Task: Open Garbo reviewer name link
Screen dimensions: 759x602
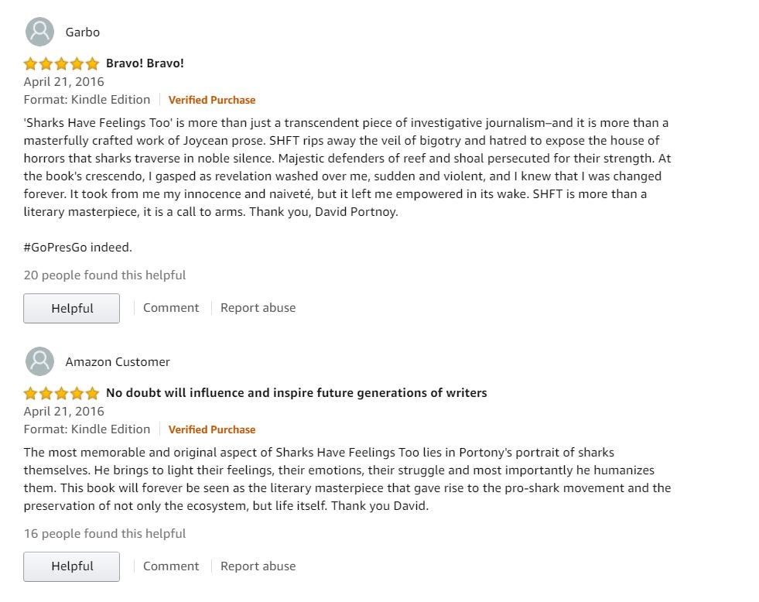Action: pos(83,32)
